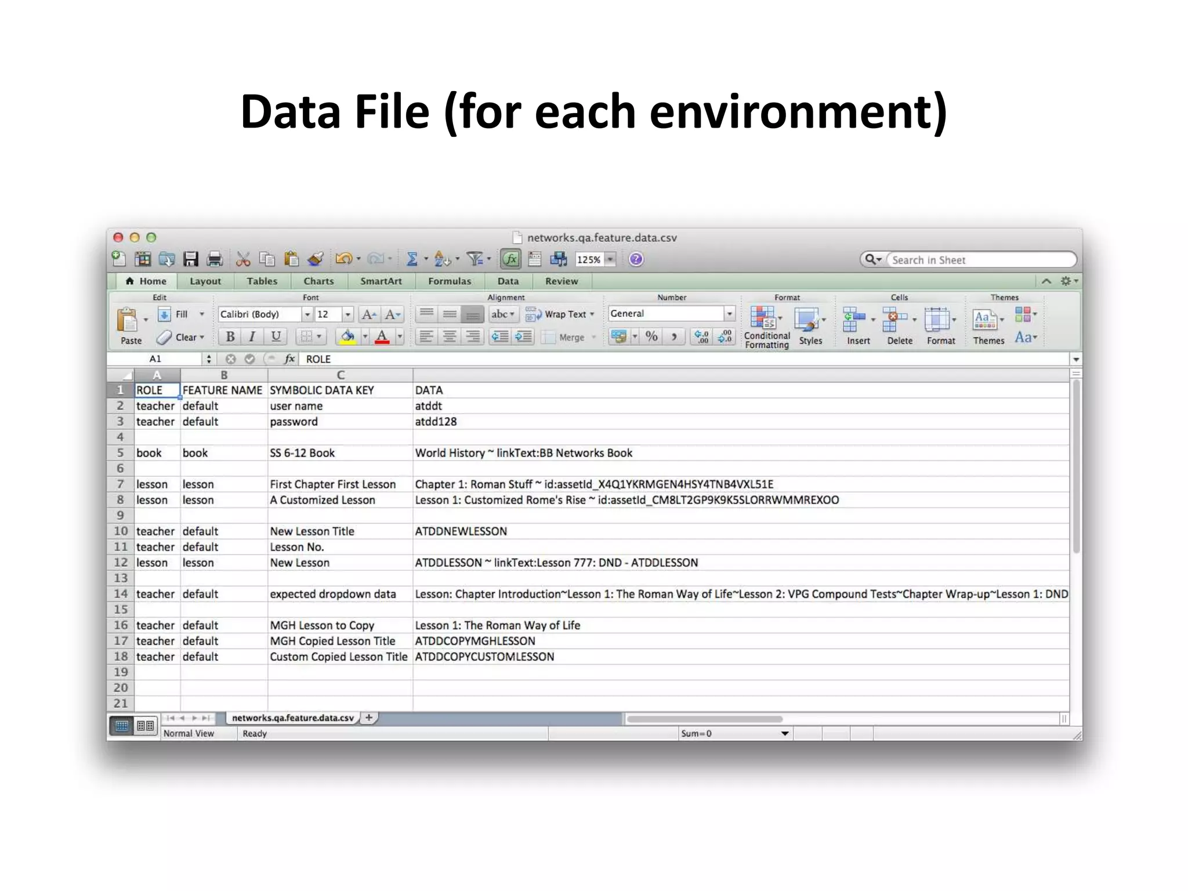
Task: Click the Sort A-Z icon
Action: click(x=442, y=259)
